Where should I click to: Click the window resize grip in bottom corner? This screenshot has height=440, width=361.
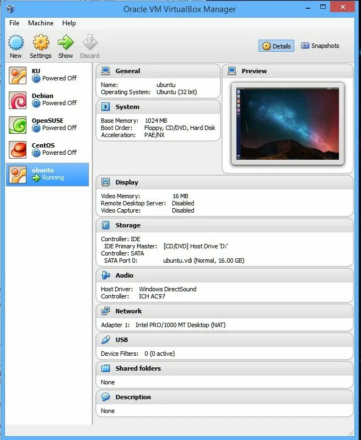(x=351, y=432)
